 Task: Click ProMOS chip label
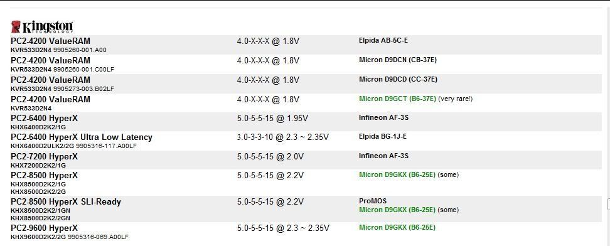click(373, 201)
